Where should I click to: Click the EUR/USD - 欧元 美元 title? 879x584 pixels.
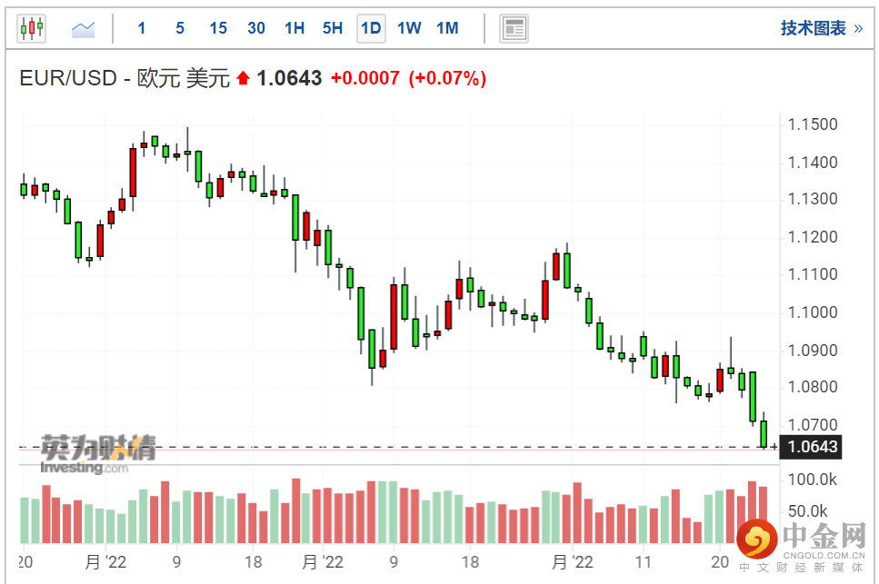pos(125,79)
